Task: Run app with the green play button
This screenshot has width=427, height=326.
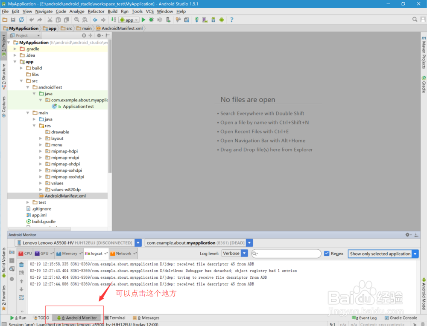Action: pyautogui.click(x=143, y=20)
